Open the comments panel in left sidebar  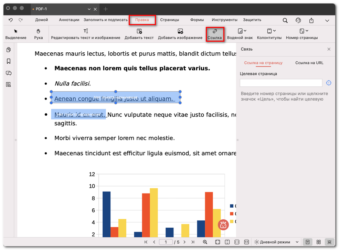click(x=9, y=73)
